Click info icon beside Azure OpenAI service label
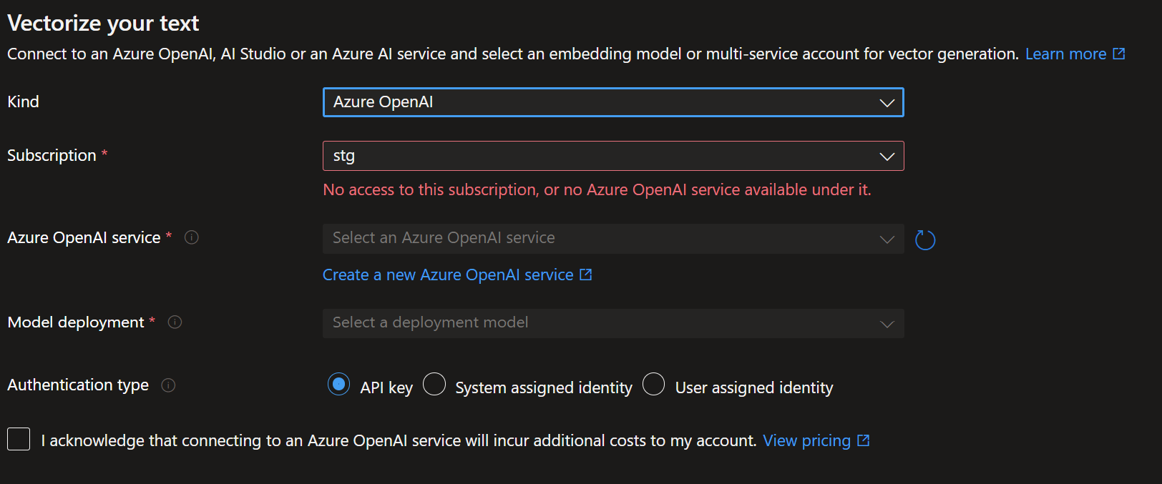The height and width of the screenshot is (484, 1162). (x=192, y=237)
